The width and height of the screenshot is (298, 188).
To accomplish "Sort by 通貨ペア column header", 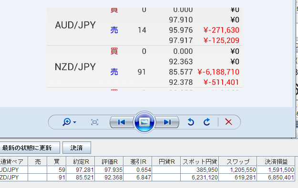I will [14, 161].
